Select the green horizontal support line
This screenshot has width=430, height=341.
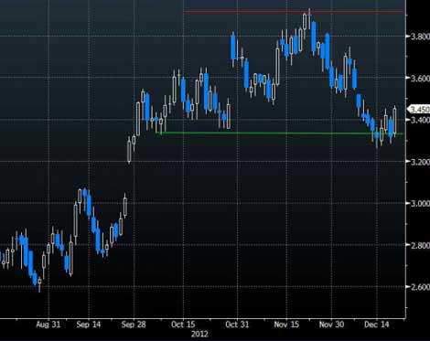point(279,133)
